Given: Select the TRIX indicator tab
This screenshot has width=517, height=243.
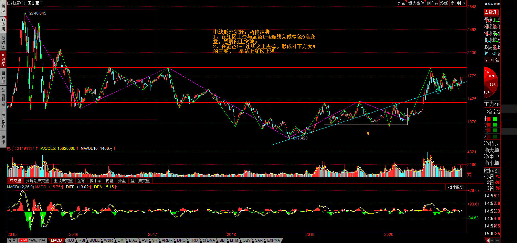Looking at the screenshot, I should point(194,240).
